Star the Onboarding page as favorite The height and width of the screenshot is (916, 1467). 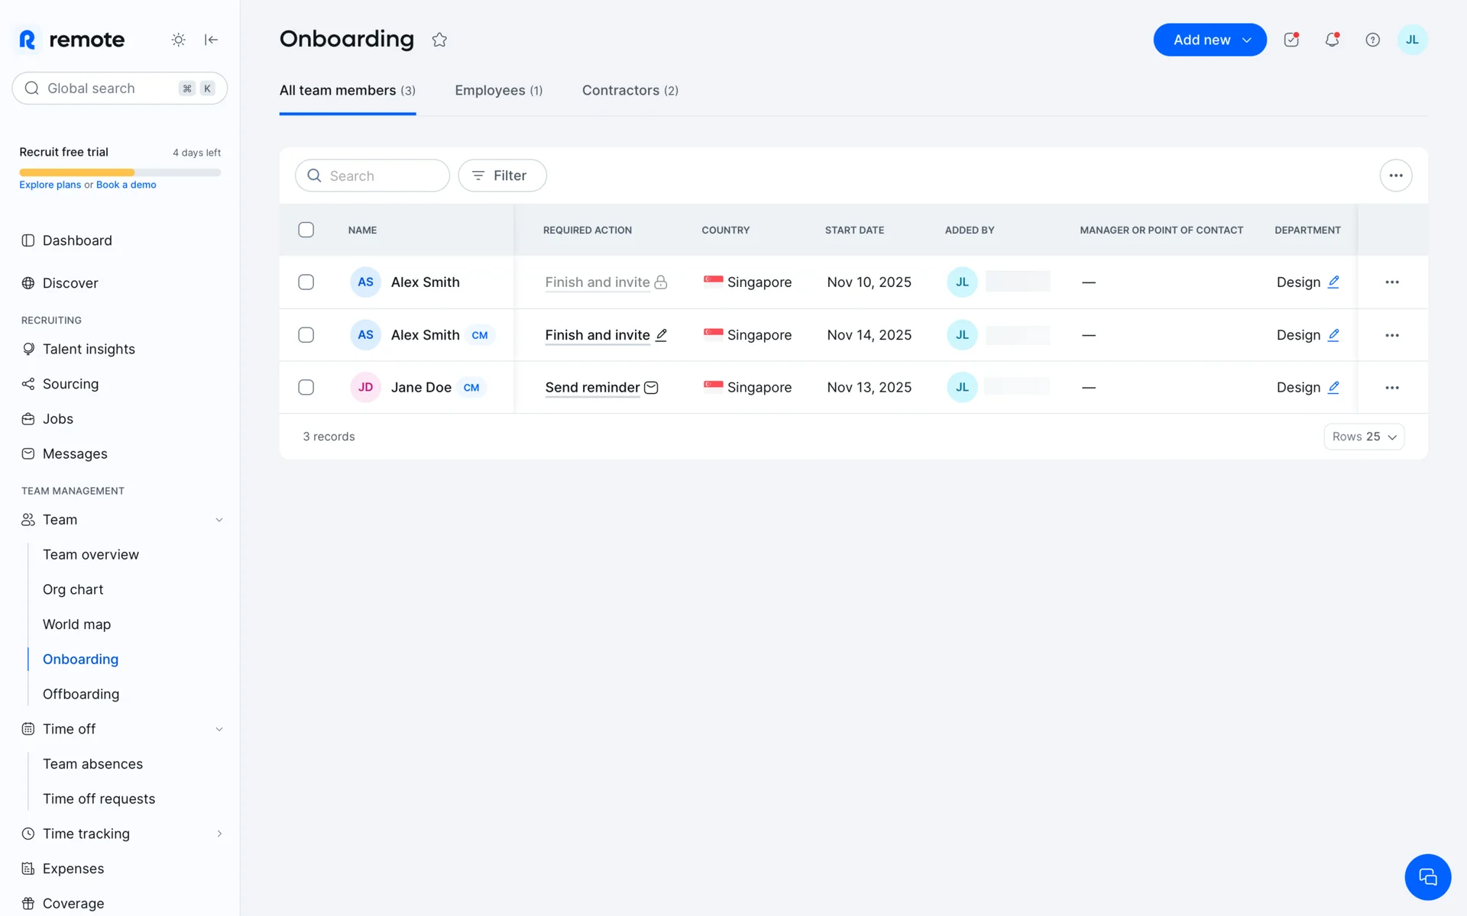[439, 40]
